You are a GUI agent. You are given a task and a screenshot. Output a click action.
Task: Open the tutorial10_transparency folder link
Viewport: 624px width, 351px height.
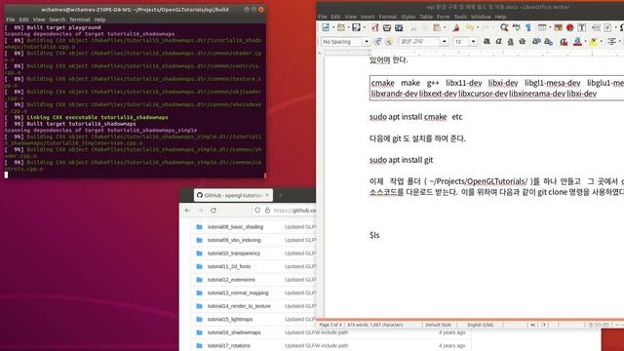coord(234,253)
